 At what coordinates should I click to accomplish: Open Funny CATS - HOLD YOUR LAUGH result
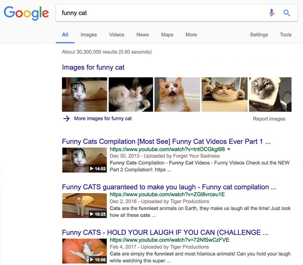[x=165, y=232]
